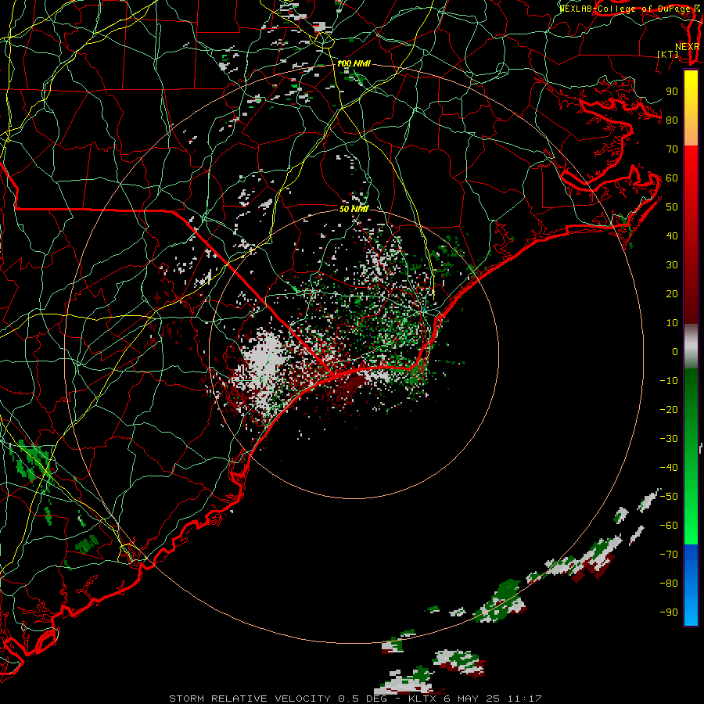Viewport: 704px width, 704px height.
Task: Click the 30 value on the velocity scale
Action: [x=672, y=265]
